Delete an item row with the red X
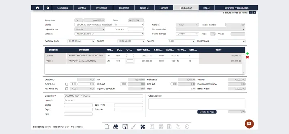Viewport: 289px width, 134px height. [x=247, y=57]
